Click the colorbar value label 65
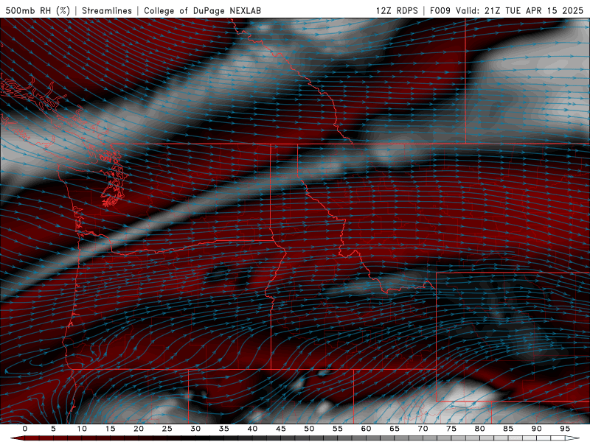This screenshot has width=590, height=442. pos(395,429)
